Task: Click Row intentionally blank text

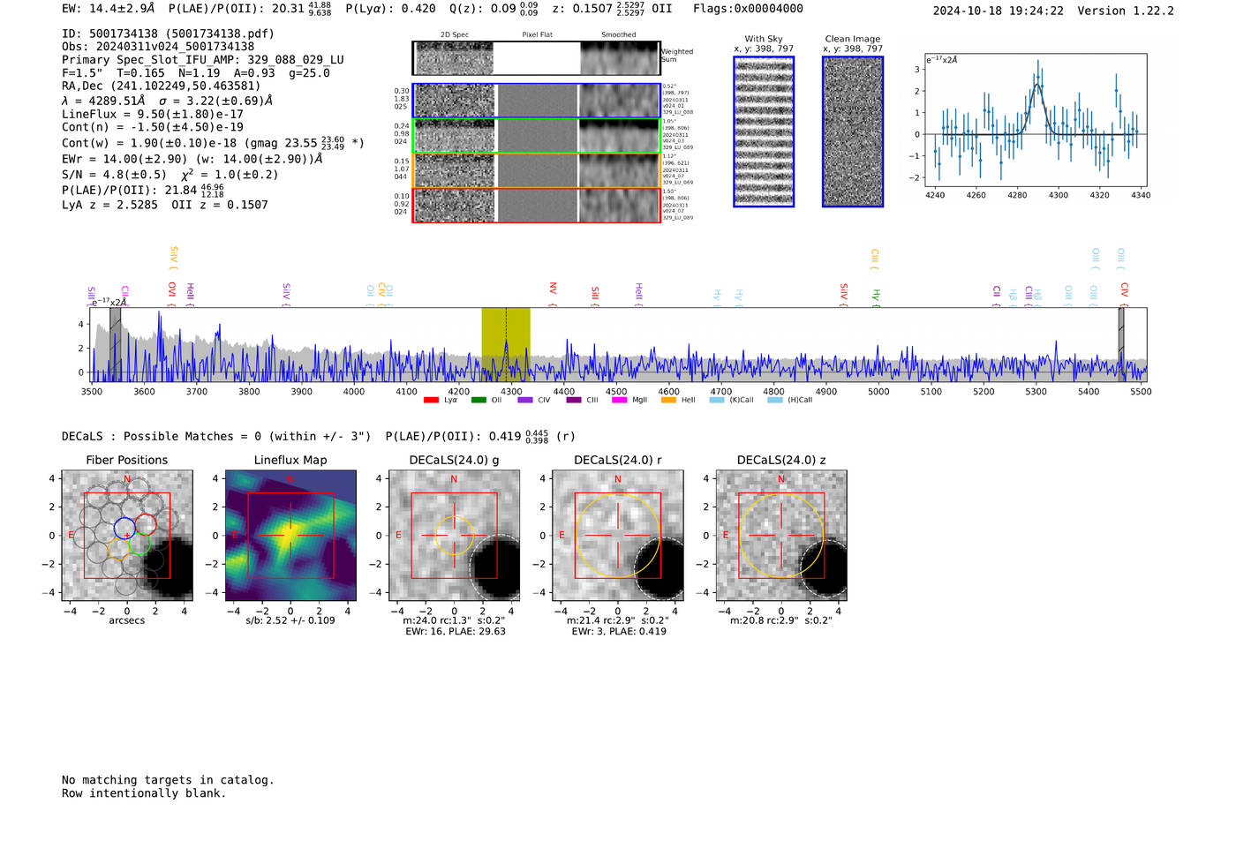Action: pos(144,793)
